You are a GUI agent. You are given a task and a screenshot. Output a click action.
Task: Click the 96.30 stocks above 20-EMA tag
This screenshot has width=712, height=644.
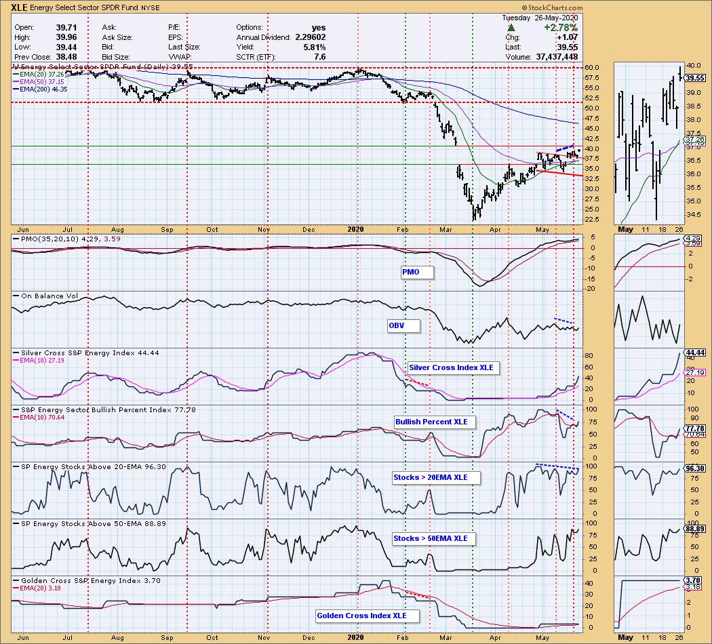pos(695,468)
